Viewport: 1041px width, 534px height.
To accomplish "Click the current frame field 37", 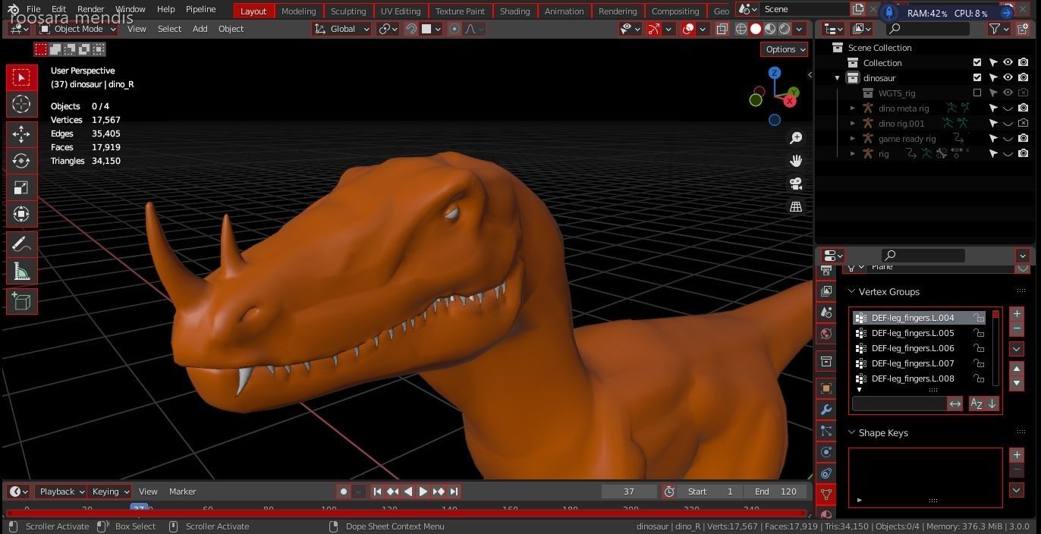I will point(628,492).
